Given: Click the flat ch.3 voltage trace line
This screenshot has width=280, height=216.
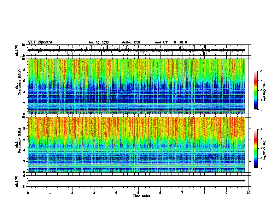Looking at the screenshot, I should pyautogui.click(x=136, y=181).
